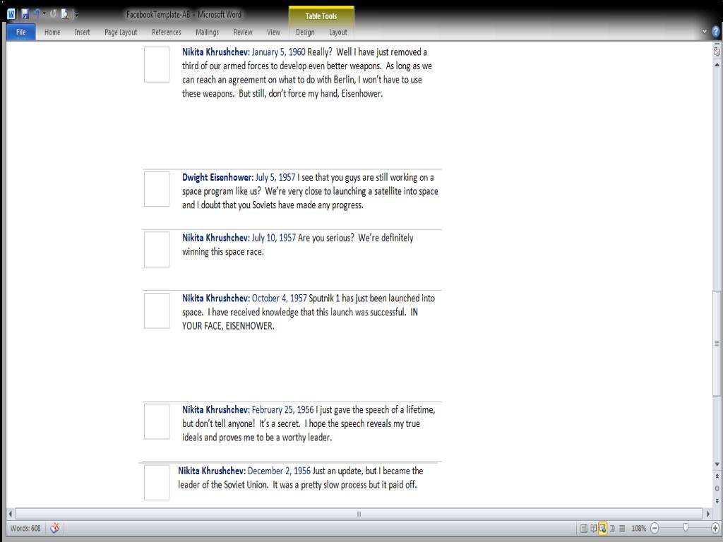Image resolution: width=723 pixels, height=542 pixels.
Task: Click picture box beside February 25, 1956 post
Action: (x=157, y=421)
